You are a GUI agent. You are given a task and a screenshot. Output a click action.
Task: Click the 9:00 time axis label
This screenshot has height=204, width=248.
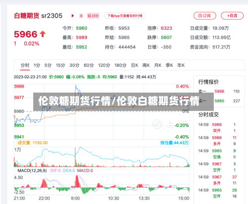(x=75, y=199)
